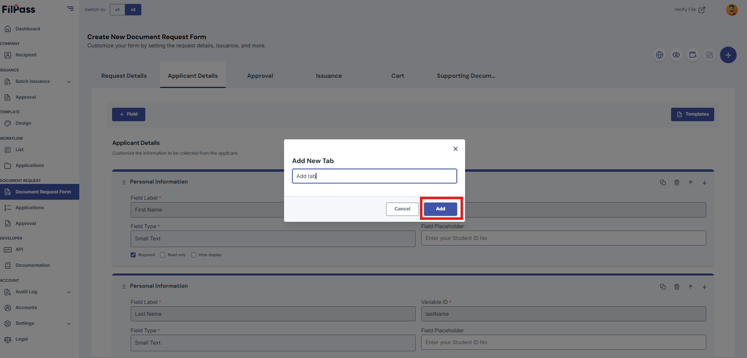
Task: Click the first card's Field Placeholder input
Action: [563, 238]
